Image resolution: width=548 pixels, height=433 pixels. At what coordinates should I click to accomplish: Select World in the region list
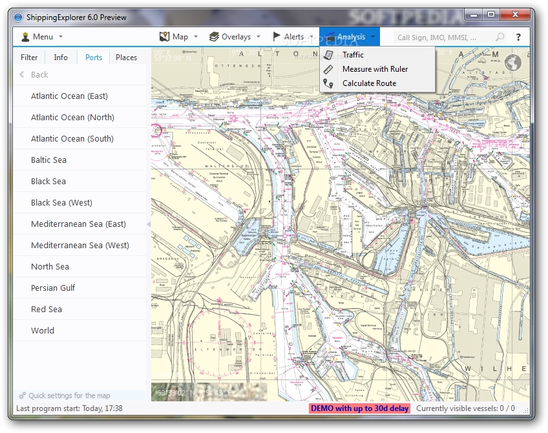tap(80, 331)
